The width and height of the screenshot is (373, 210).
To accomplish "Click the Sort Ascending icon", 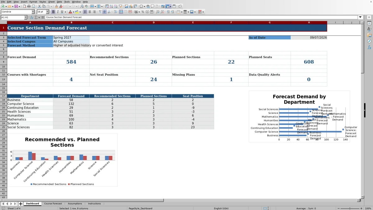I will [x=111, y=6].
